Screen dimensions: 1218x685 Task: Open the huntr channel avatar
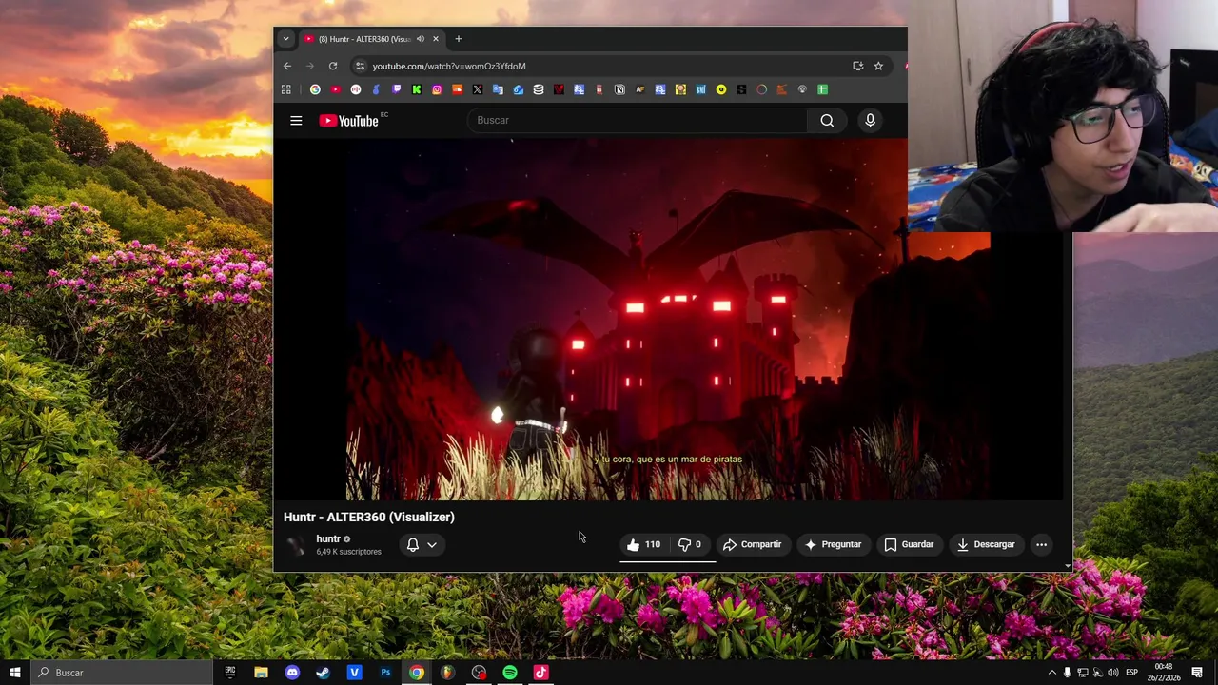(297, 544)
